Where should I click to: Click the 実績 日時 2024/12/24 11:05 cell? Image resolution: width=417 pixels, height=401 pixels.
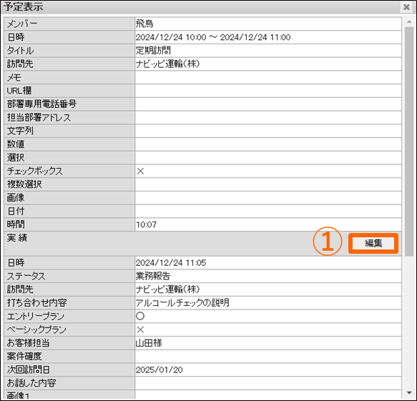[268, 263]
